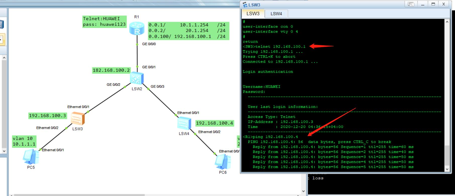Click the detach button in LSW3 title bar

(x=411, y=4)
